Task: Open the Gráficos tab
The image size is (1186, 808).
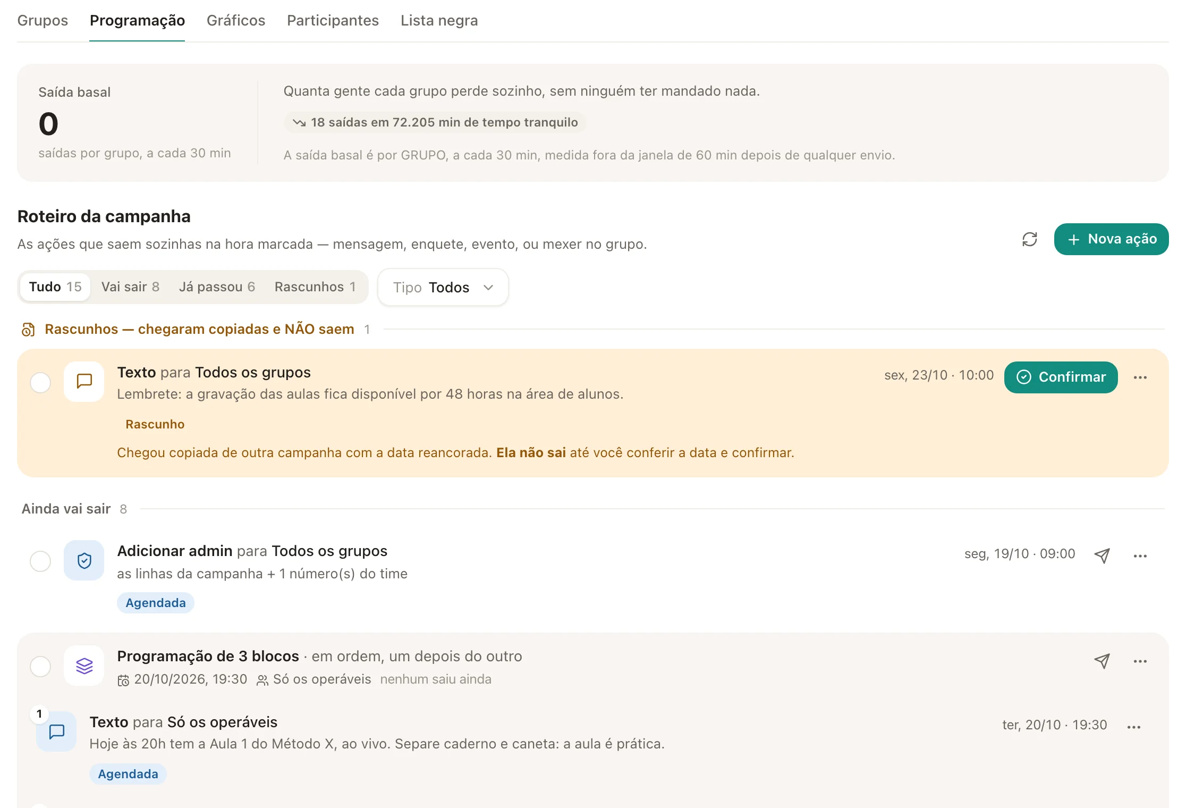Action: pos(236,21)
